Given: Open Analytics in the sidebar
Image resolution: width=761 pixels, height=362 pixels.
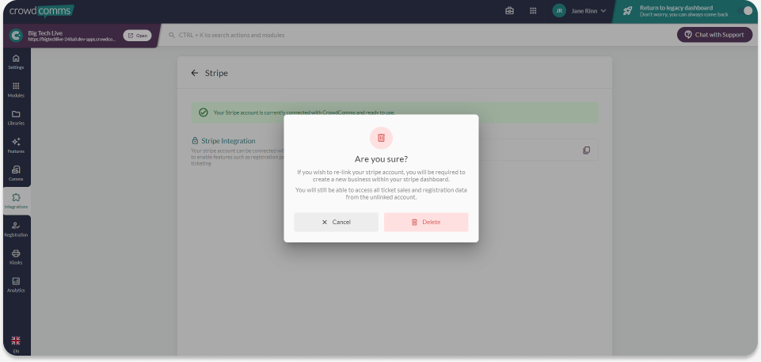Looking at the screenshot, I should (16, 284).
